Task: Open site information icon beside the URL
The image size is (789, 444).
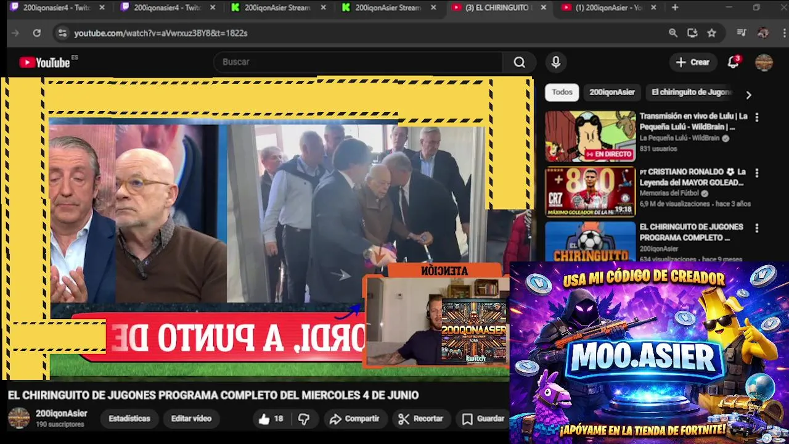Action: pos(62,33)
